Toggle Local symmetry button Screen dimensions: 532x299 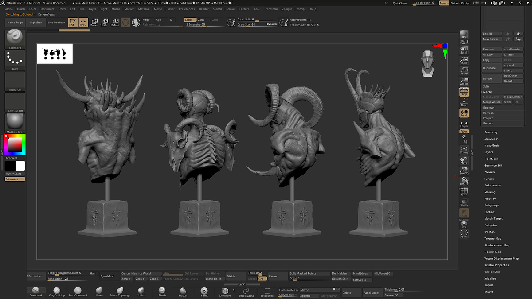(464, 113)
